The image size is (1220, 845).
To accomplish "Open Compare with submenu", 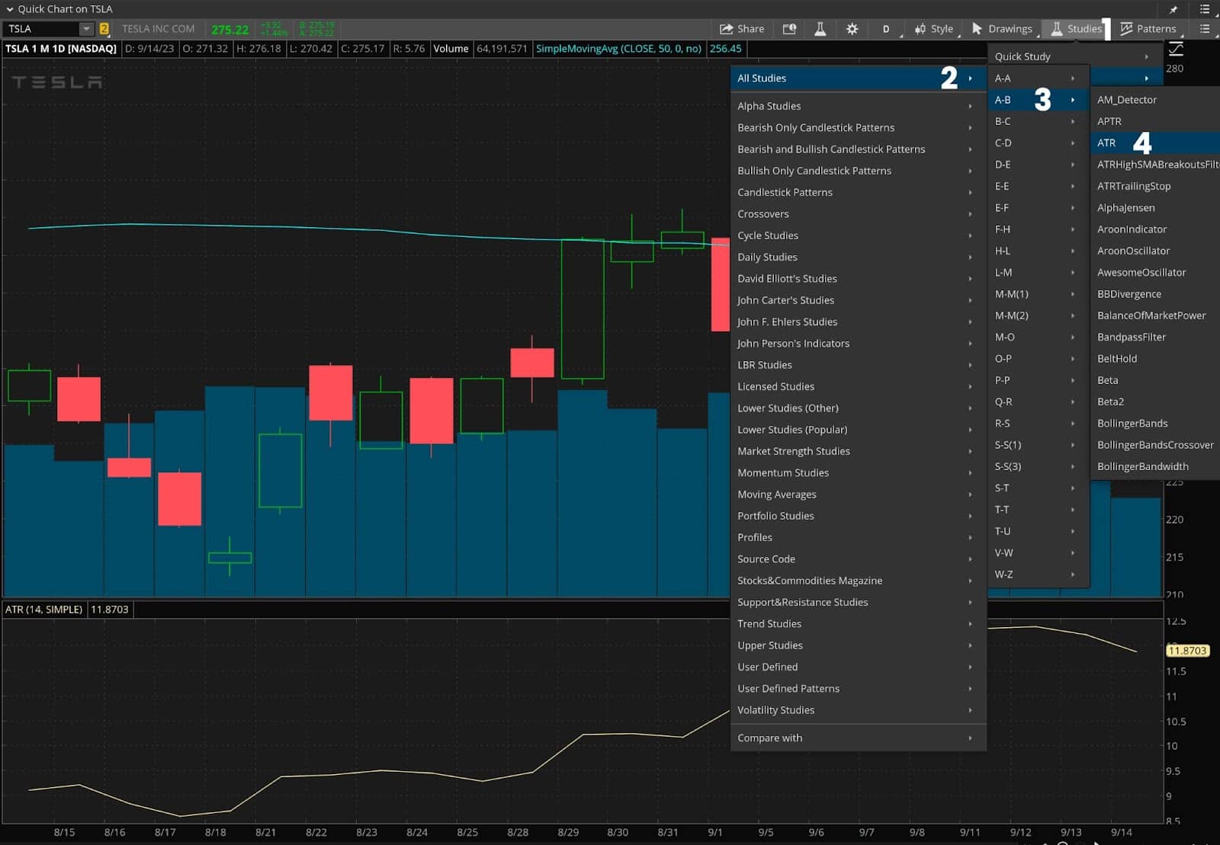I will [x=859, y=738].
